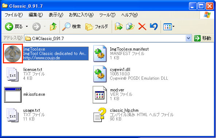Go back with the green 戻る arrow
The image size is (216, 138).
[9, 27]
